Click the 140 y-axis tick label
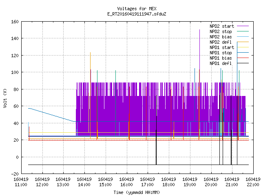261x196 pixels. pos(15,38)
